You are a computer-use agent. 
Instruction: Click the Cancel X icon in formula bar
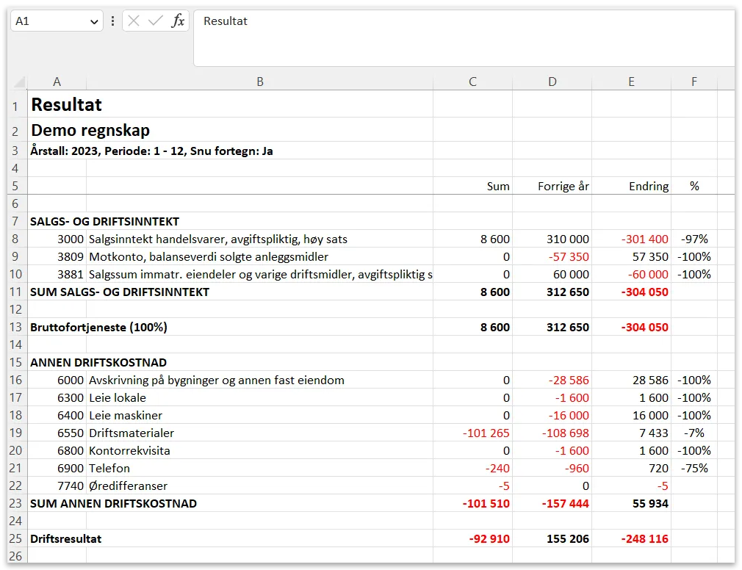[134, 21]
